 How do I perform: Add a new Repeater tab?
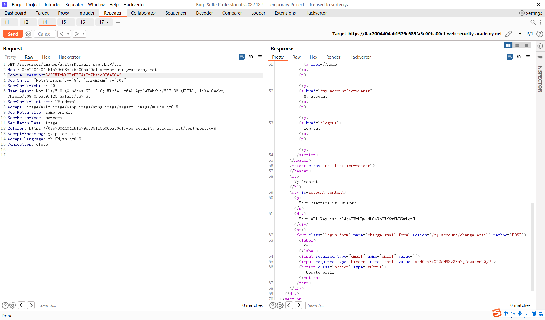click(118, 22)
